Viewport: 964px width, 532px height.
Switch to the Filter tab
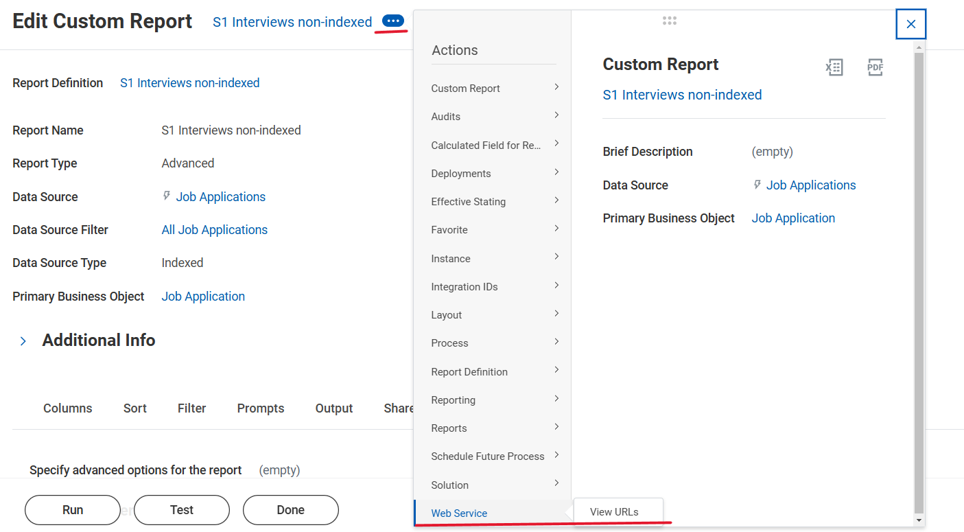point(192,408)
